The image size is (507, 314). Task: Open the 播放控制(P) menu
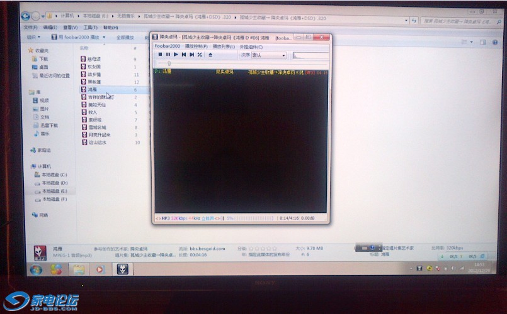coord(197,46)
